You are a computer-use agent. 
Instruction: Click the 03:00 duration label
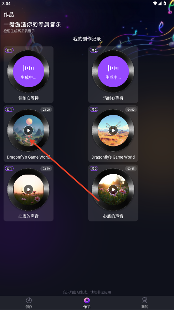(x=46, y=110)
